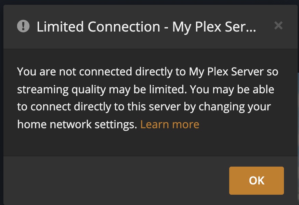
Task: Follow the orange Learn more hyperlink
Action: (x=170, y=124)
